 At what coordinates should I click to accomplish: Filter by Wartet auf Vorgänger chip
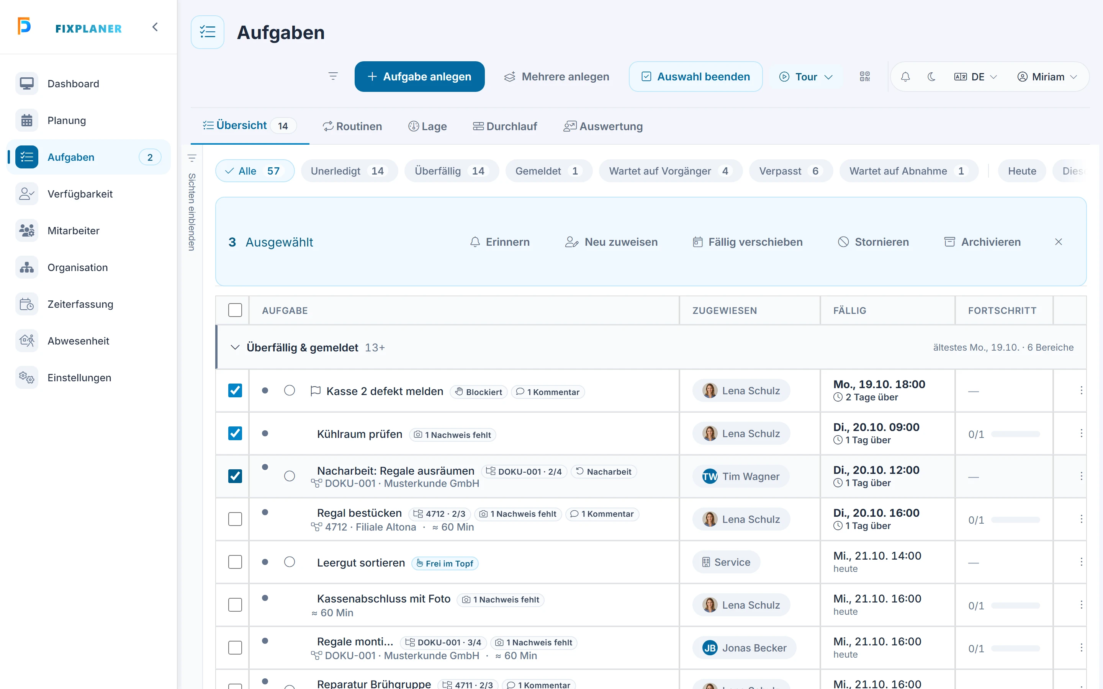click(x=671, y=171)
